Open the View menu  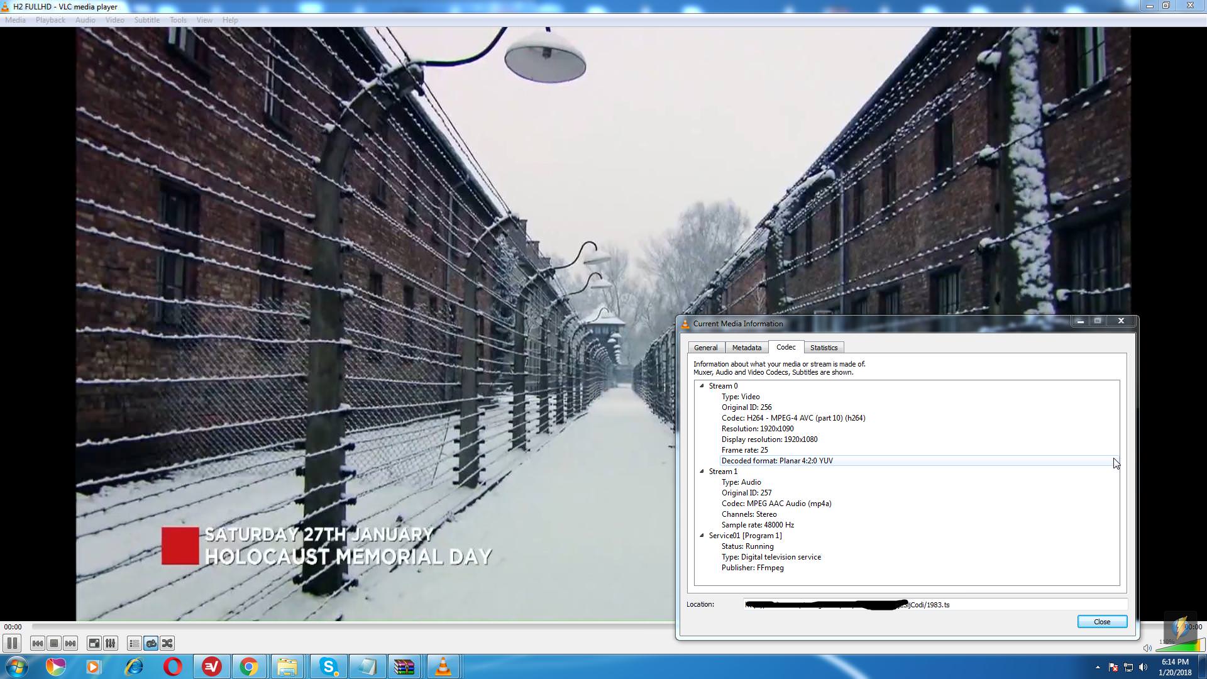(x=204, y=20)
